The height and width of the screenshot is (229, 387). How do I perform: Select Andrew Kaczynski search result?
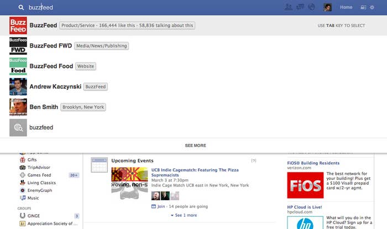tap(193, 87)
